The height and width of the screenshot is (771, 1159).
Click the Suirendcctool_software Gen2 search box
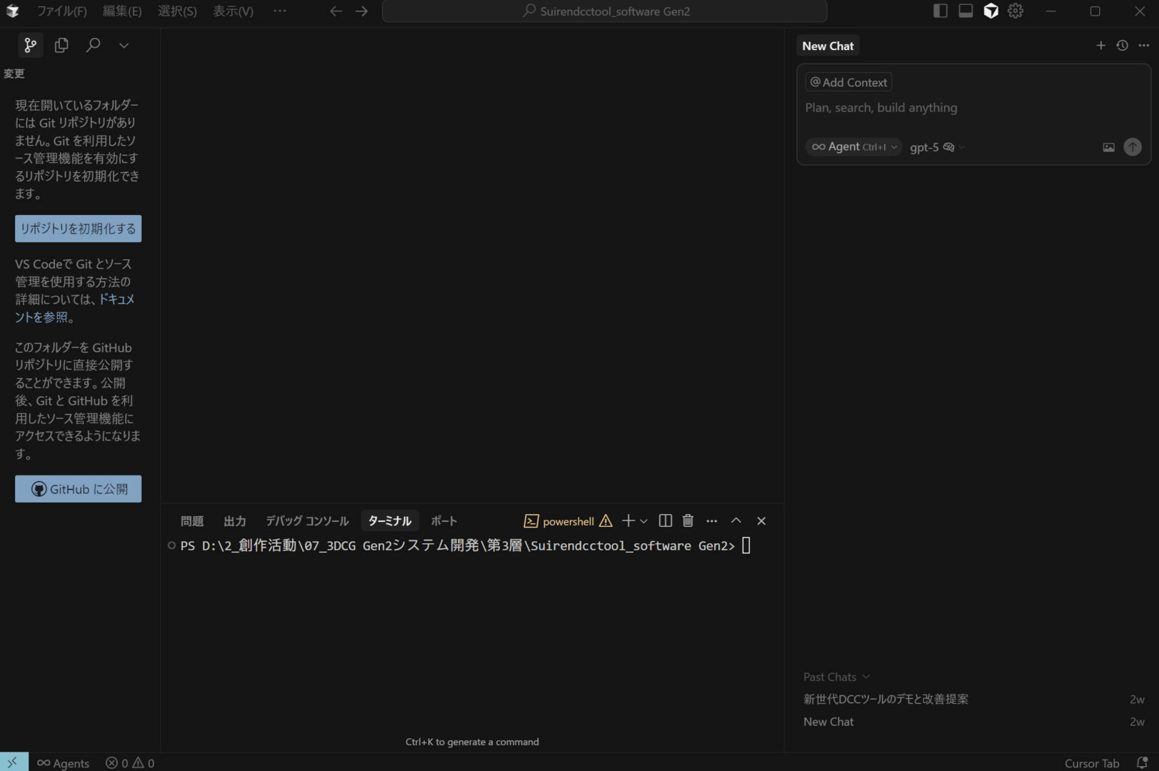604,11
